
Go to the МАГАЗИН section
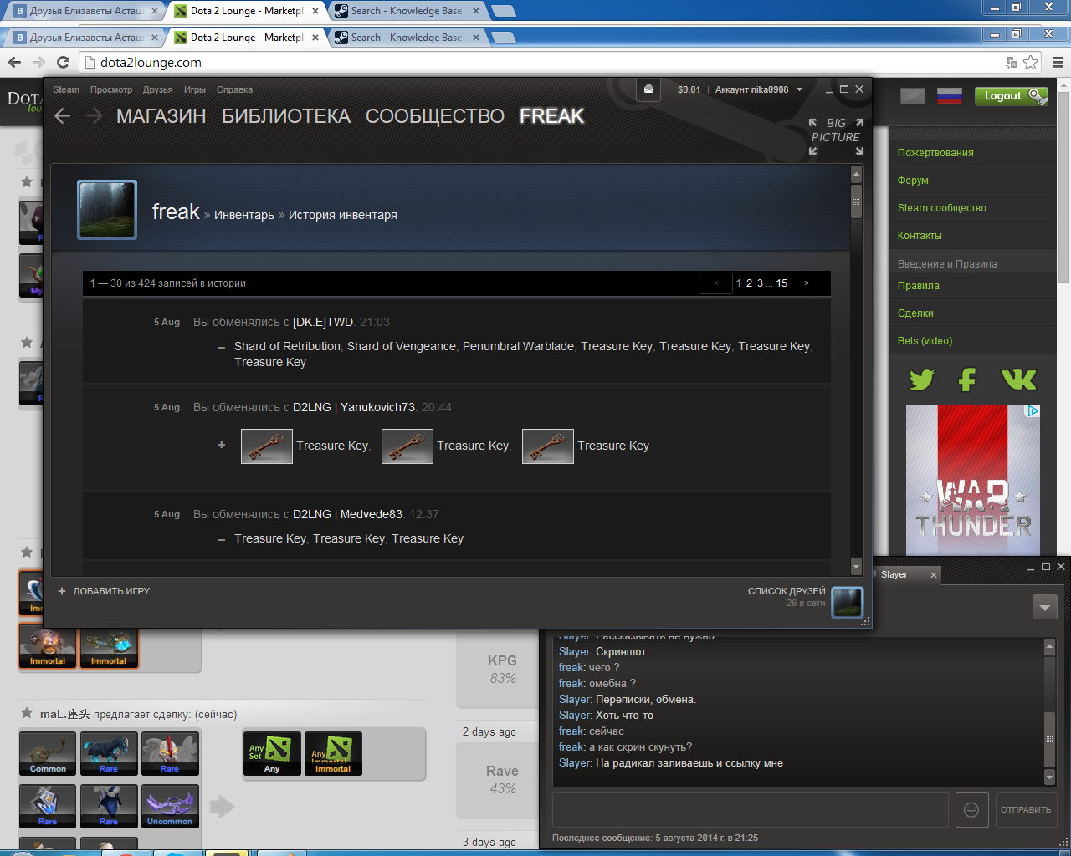pyautogui.click(x=161, y=116)
